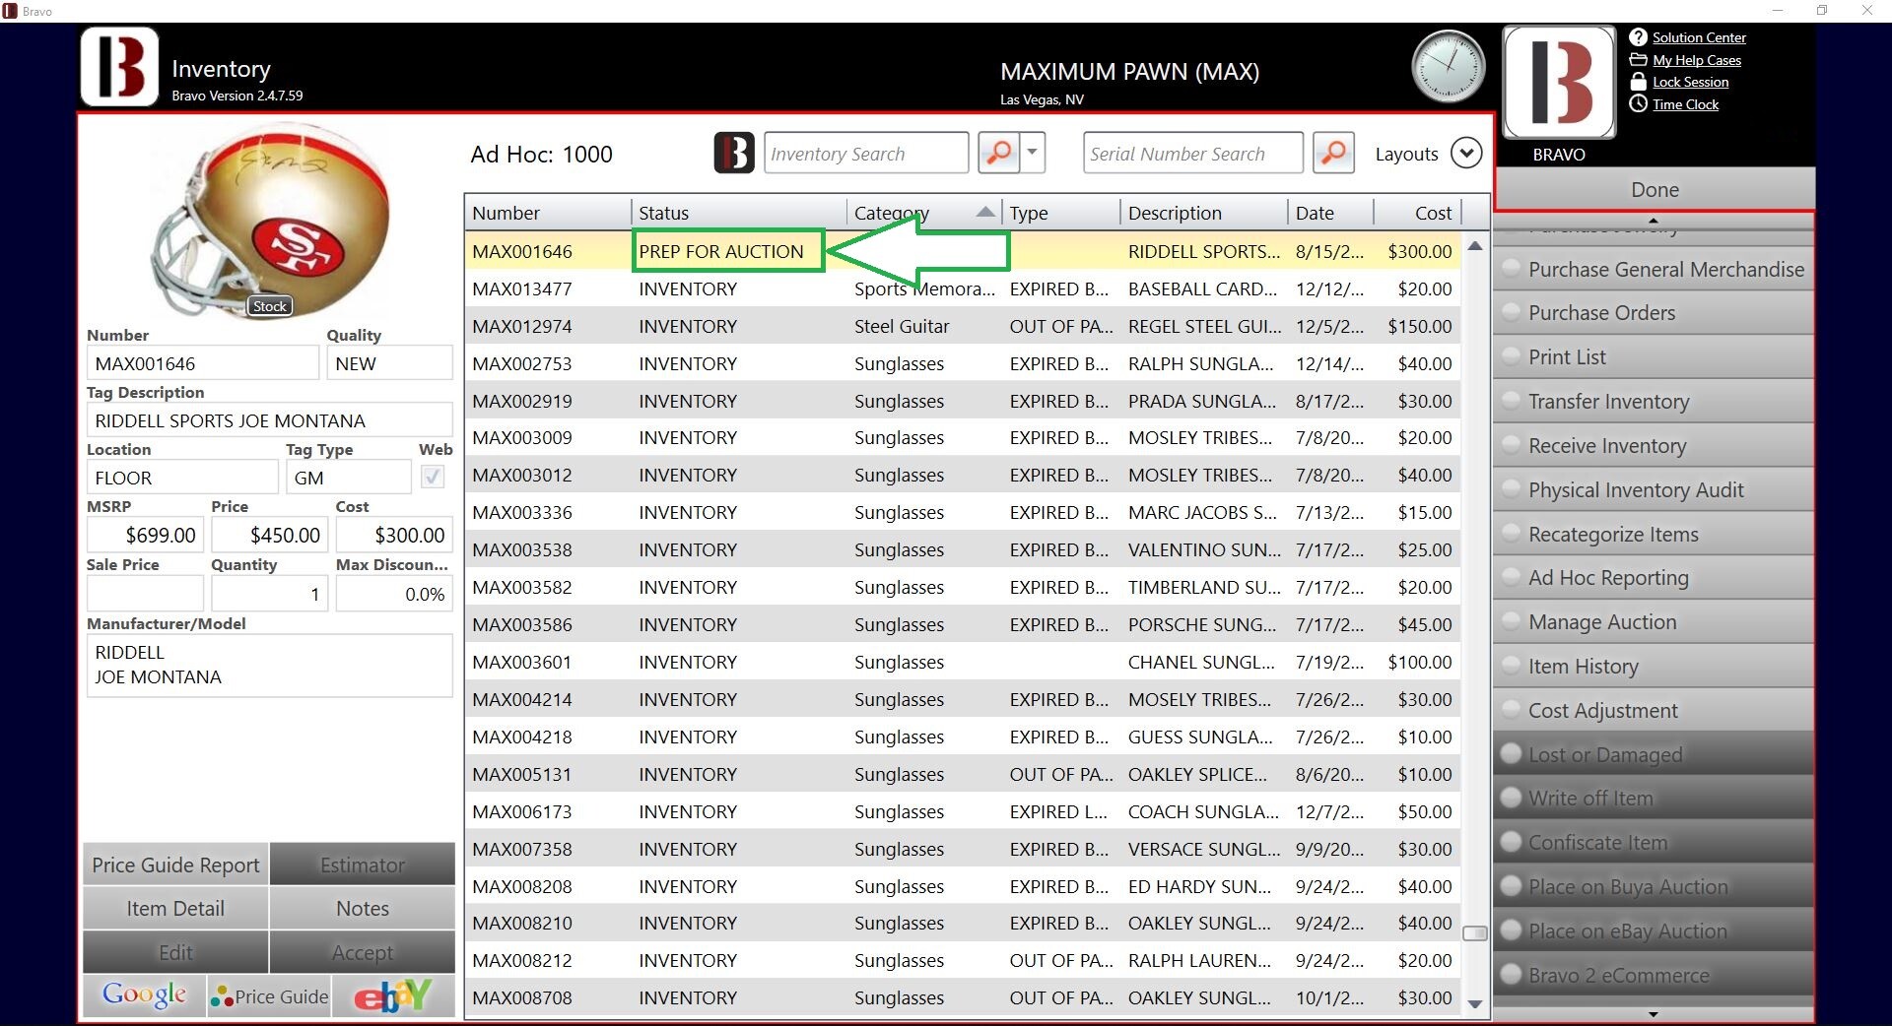Select Receive Inventory option
This screenshot has width=1892, height=1026.
point(1654,446)
